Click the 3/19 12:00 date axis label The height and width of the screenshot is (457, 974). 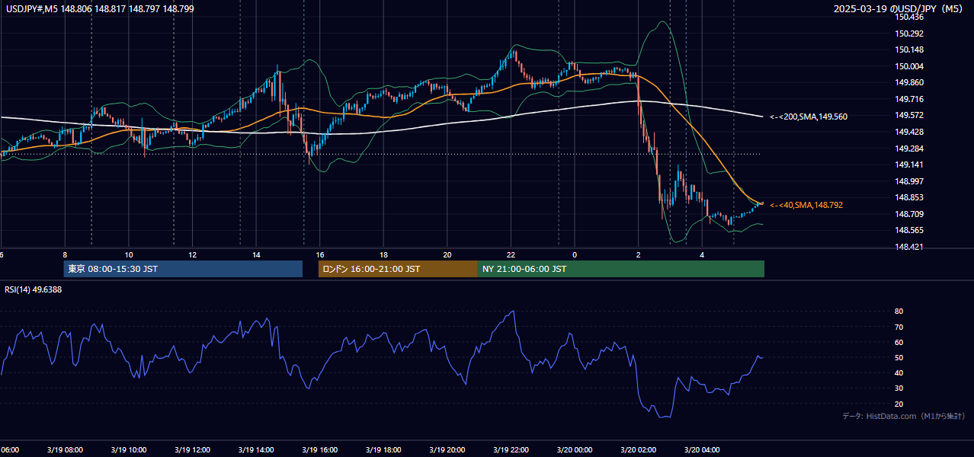(x=192, y=450)
